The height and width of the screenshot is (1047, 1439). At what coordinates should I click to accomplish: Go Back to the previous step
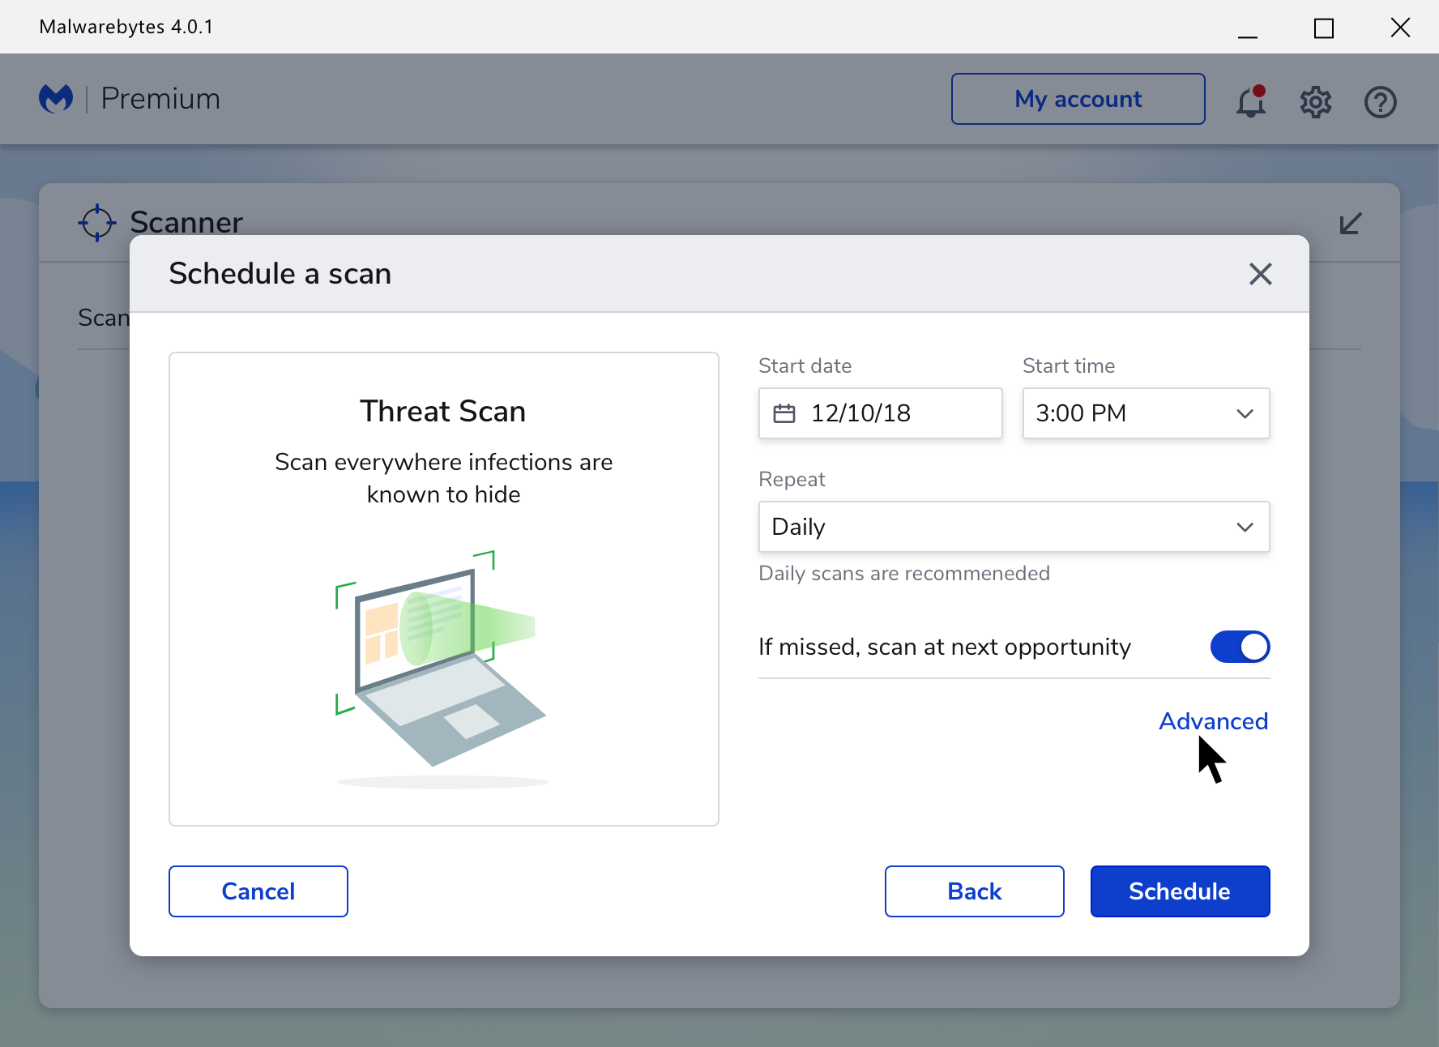(x=975, y=891)
